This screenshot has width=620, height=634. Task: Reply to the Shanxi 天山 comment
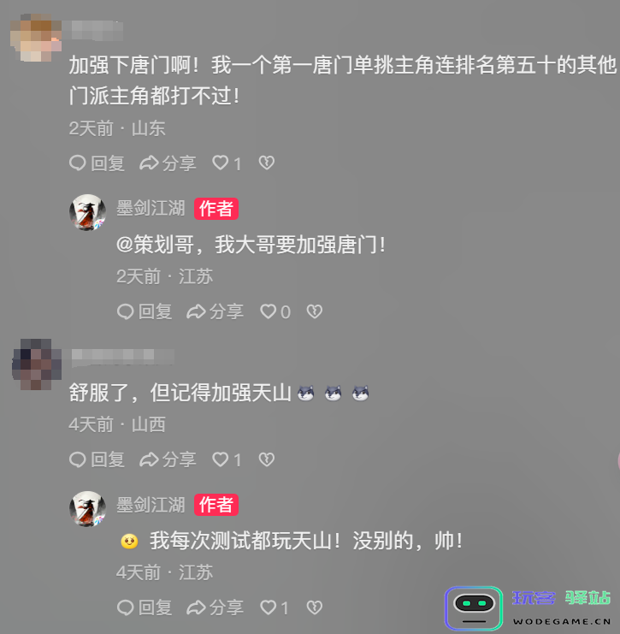coord(97,459)
